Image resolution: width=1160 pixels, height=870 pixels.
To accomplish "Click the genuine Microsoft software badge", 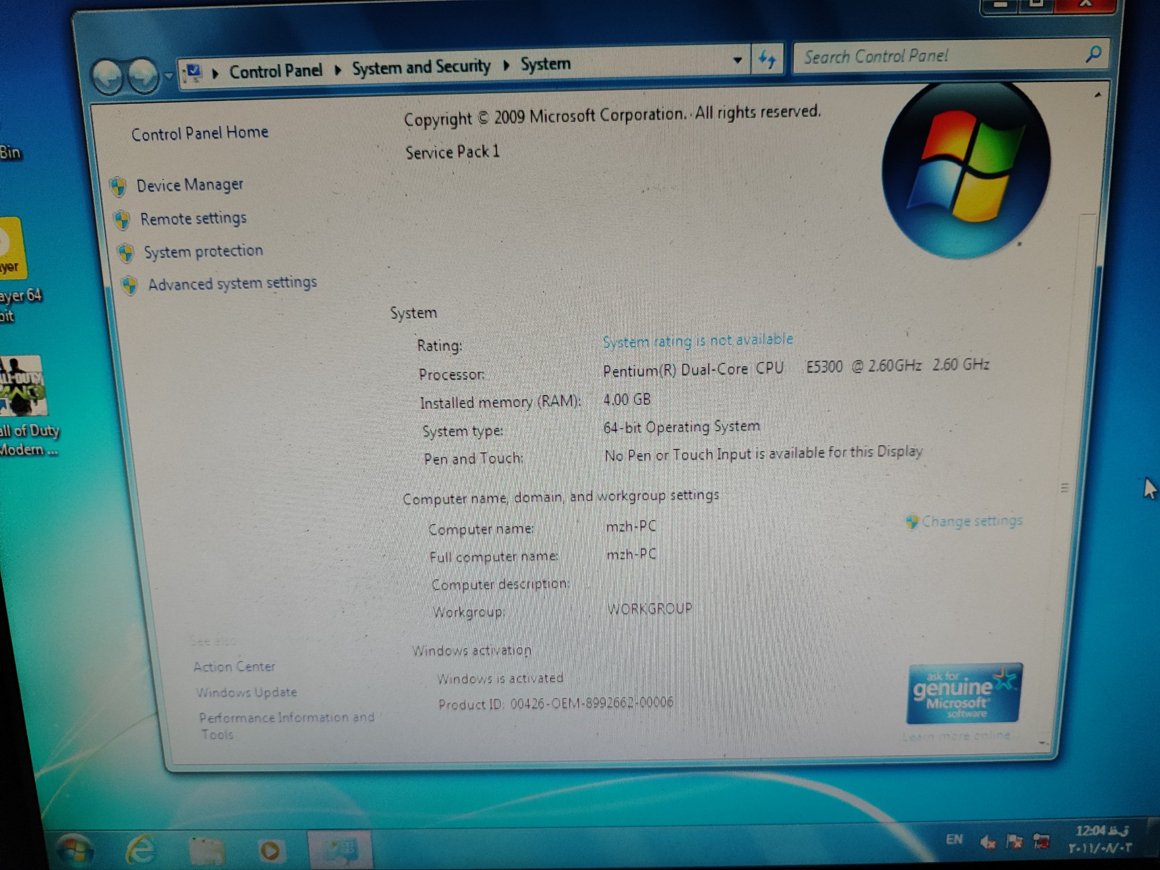I will [964, 693].
